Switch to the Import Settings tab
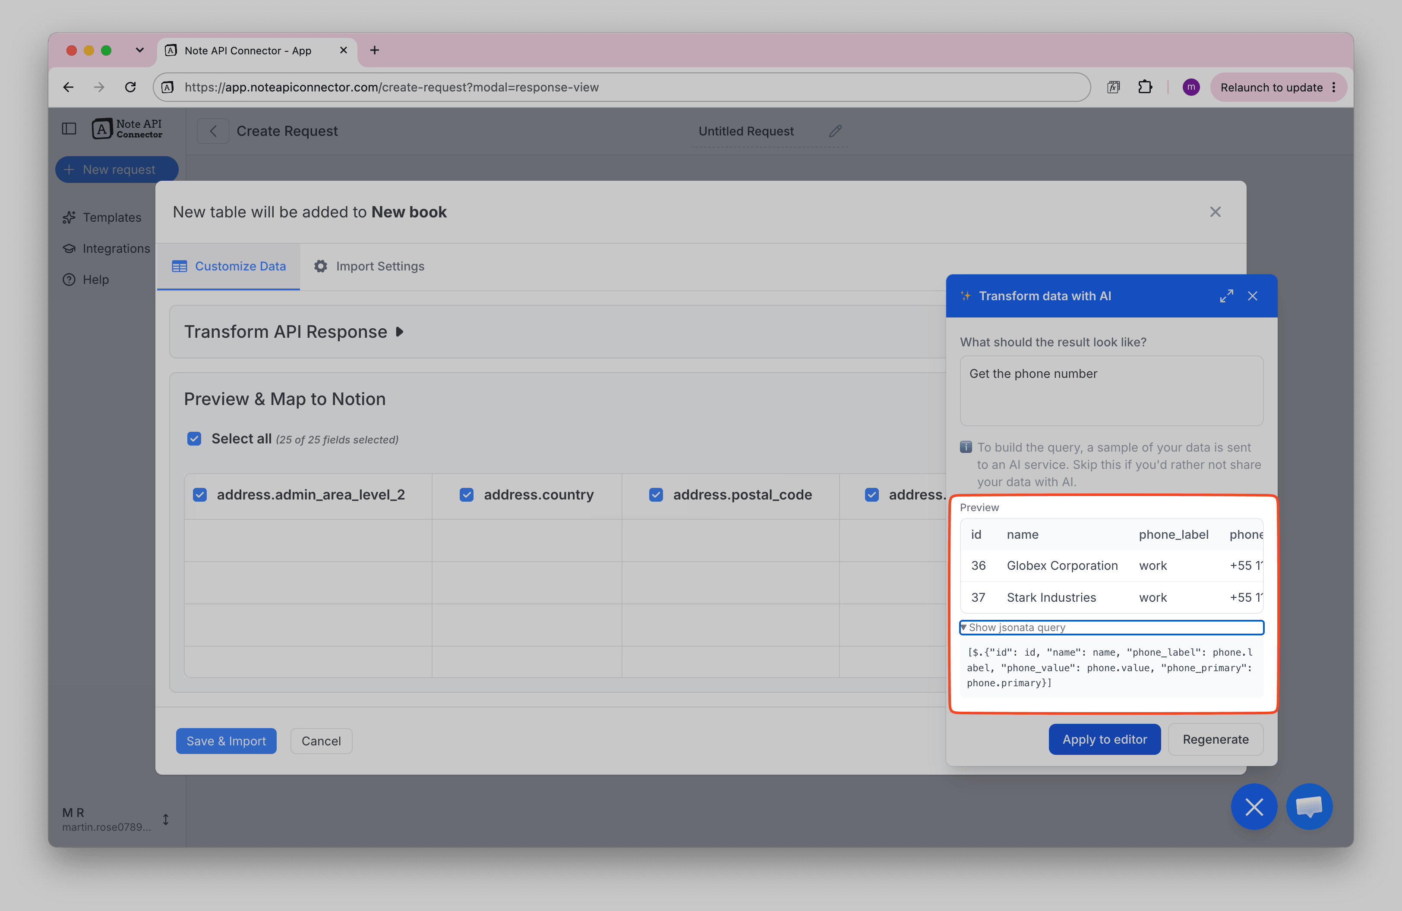Image resolution: width=1402 pixels, height=911 pixels. (369, 267)
